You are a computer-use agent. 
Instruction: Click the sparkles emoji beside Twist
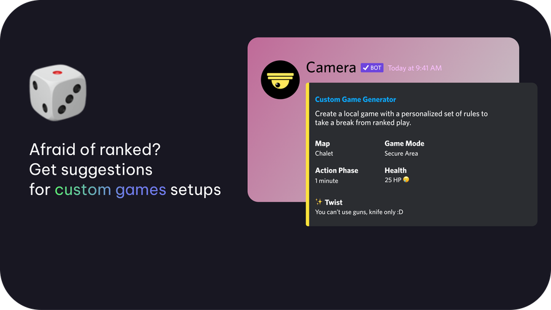click(x=319, y=202)
